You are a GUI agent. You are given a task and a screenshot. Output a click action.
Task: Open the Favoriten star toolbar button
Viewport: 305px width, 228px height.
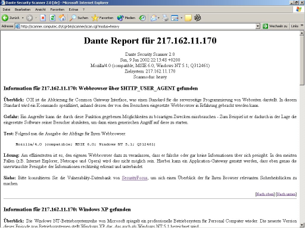[x=102, y=18]
